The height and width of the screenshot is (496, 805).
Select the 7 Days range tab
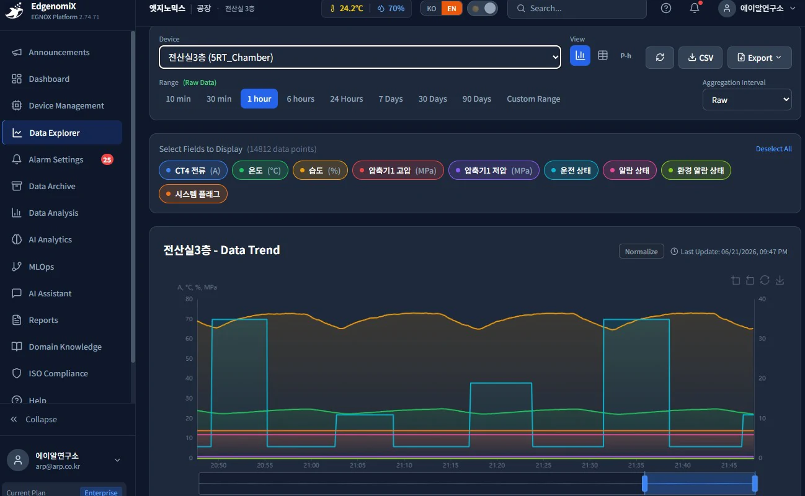(x=391, y=99)
